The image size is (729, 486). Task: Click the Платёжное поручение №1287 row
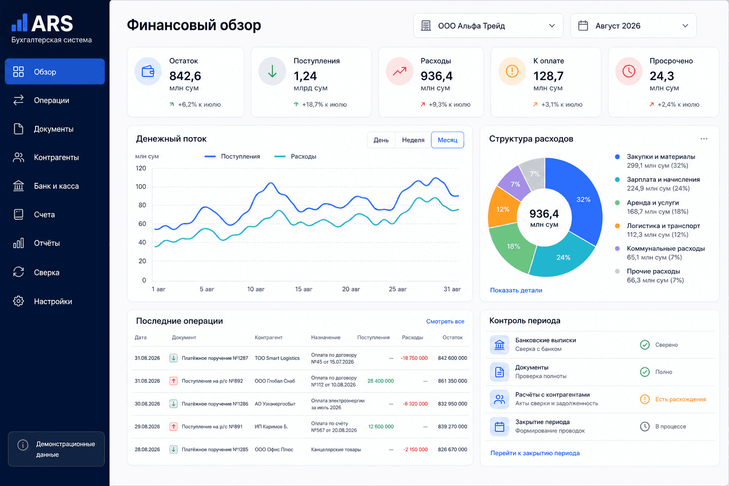300,358
